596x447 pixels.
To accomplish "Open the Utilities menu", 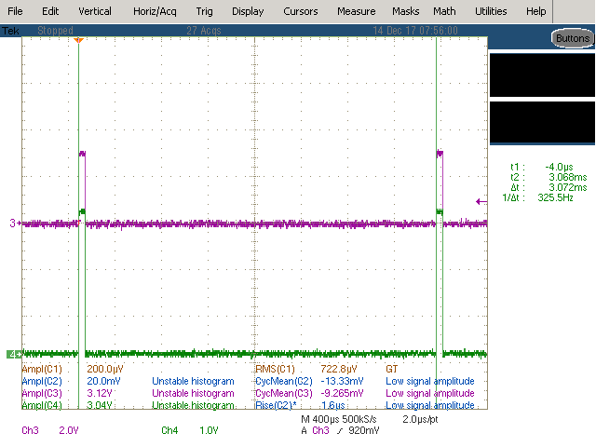I will click(491, 11).
